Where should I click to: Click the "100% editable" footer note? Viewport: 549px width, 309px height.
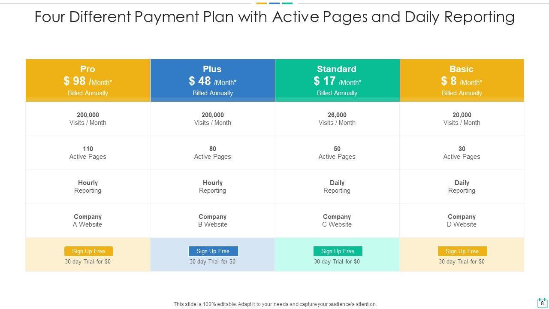pos(275,304)
